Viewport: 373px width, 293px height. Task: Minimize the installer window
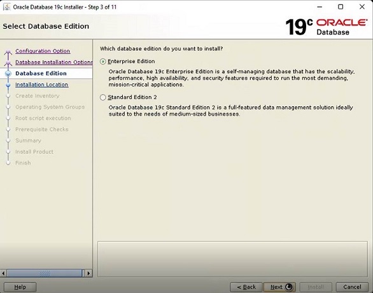(320, 7)
